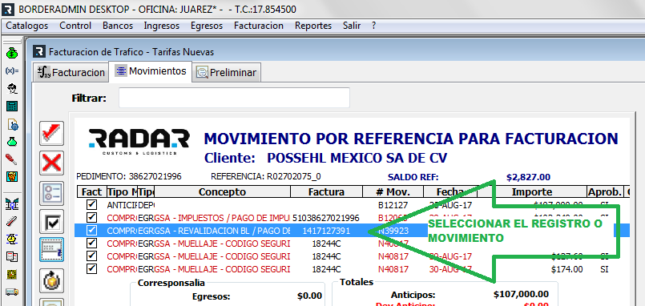Click into the Filtrar text field
The height and width of the screenshot is (306, 645).
pyautogui.click(x=235, y=98)
